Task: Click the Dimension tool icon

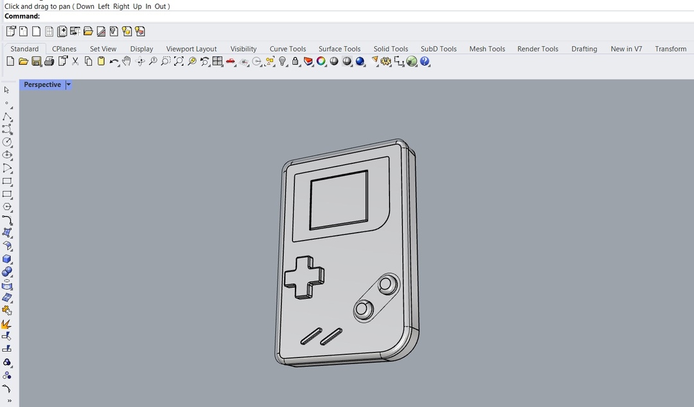Action: [399, 62]
